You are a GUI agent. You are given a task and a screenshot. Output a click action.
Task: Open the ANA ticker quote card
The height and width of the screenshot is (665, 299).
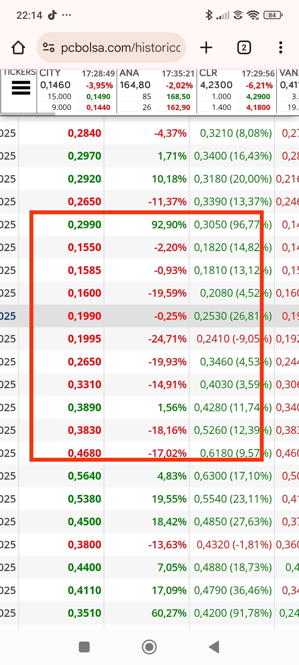coord(157,91)
